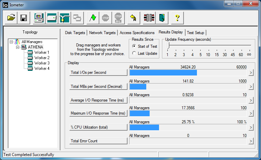Viewport: 261px width, 160px height.
Task: Click the ATHENA computer icon
Action: [x=24, y=47]
